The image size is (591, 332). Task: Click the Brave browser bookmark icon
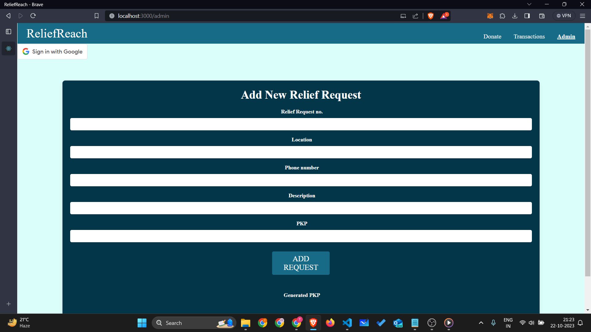96,16
